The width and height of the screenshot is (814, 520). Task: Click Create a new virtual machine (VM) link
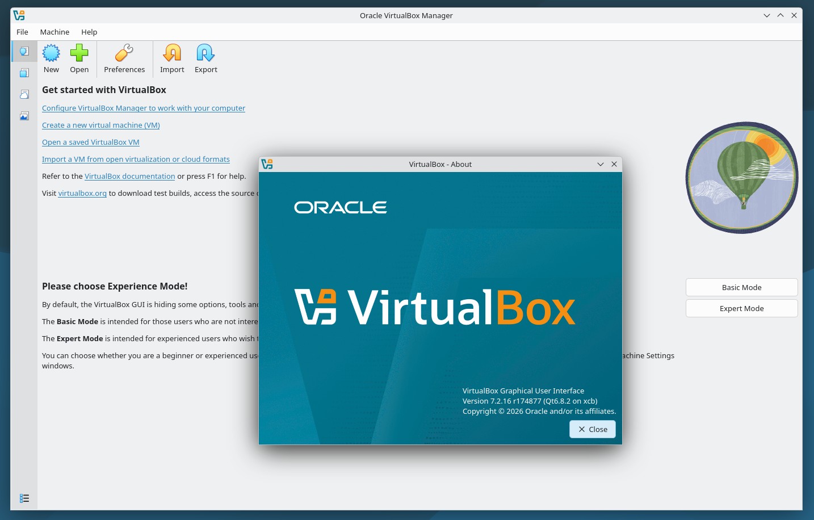tap(101, 125)
